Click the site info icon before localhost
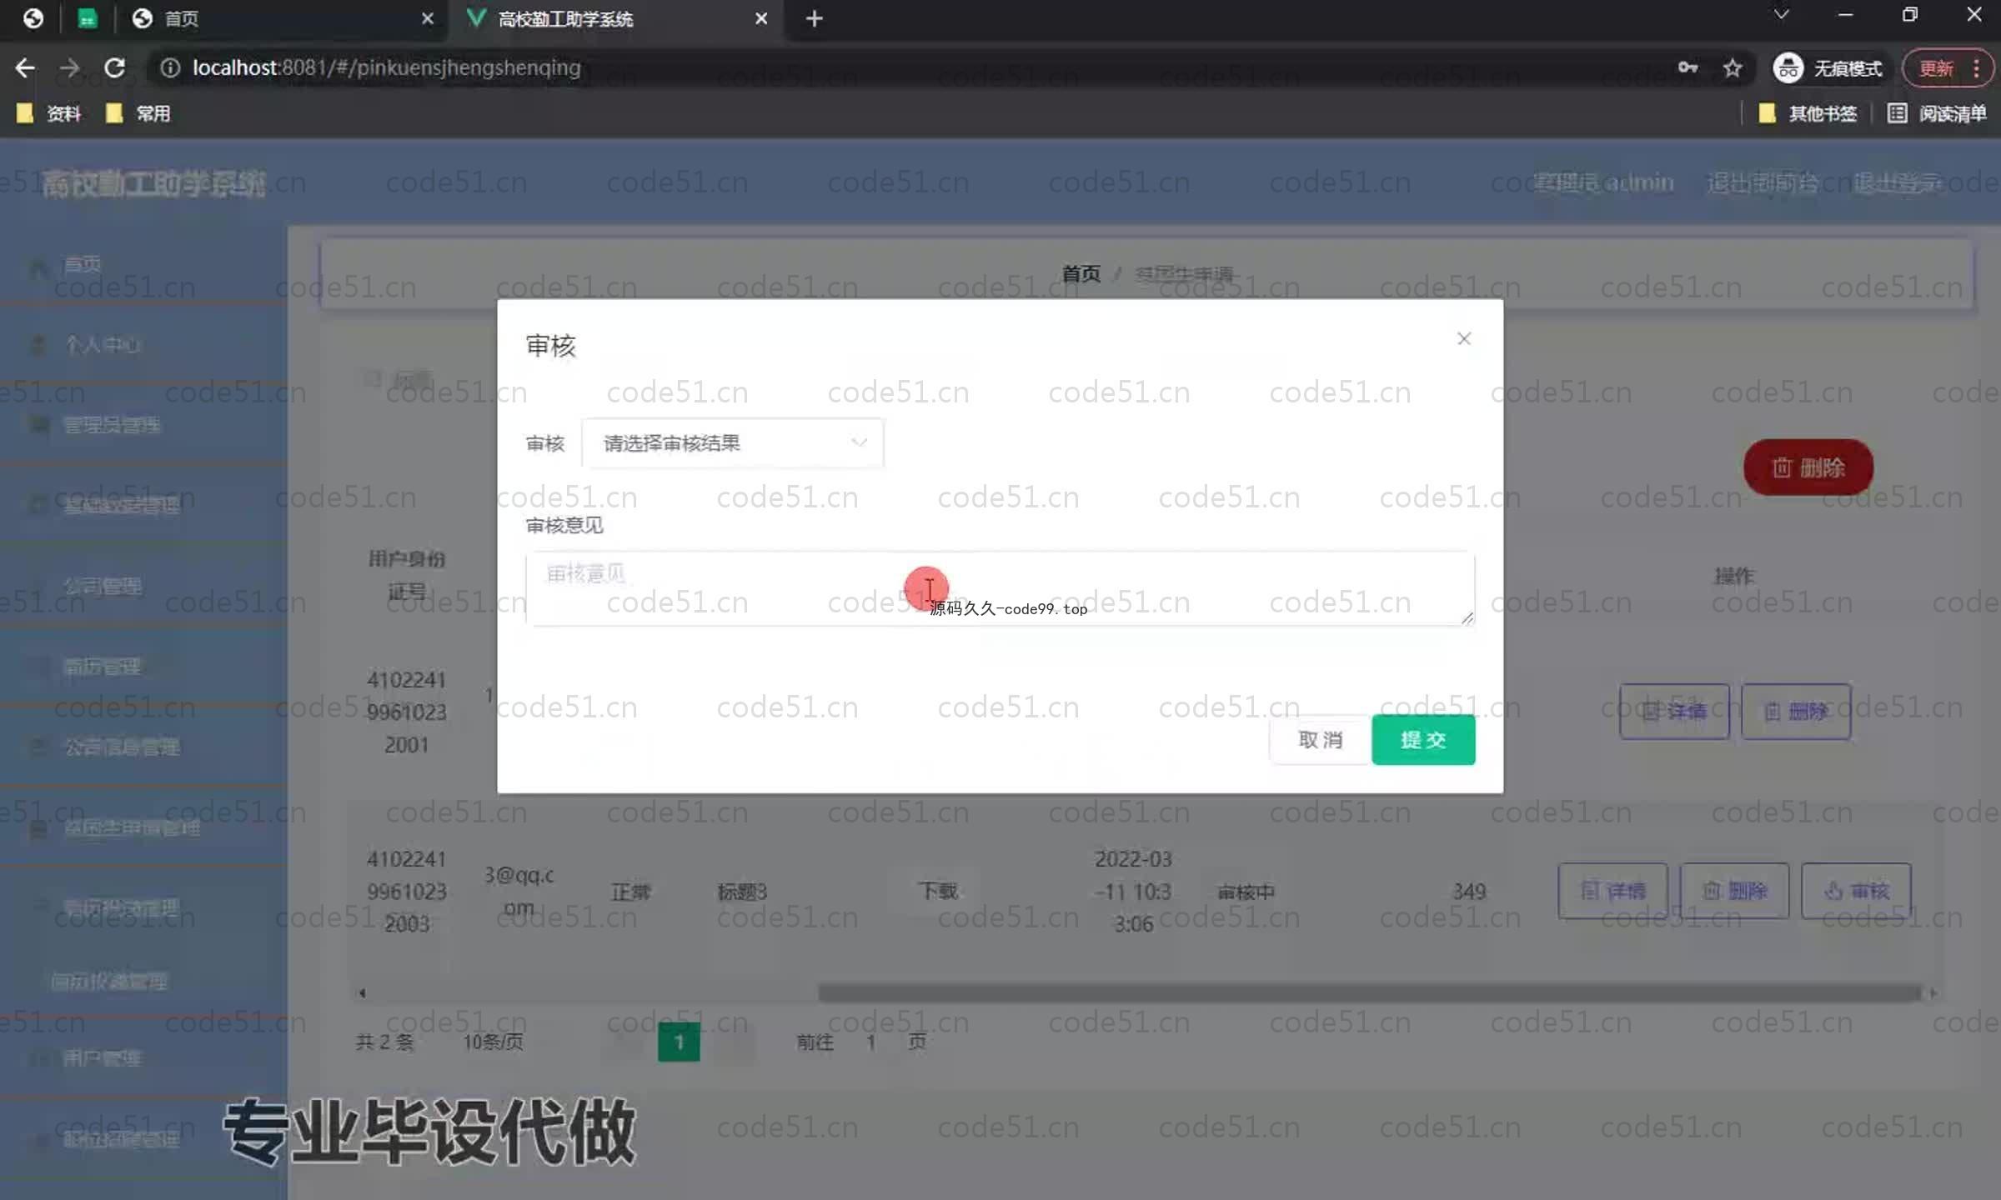Image resolution: width=2001 pixels, height=1200 pixels. tap(170, 67)
